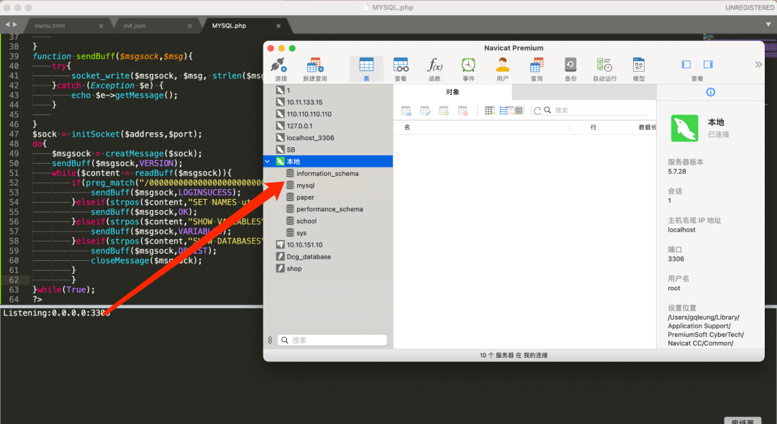
Task: Collapse the 本地 connection tree node
Action: point(268,161)
